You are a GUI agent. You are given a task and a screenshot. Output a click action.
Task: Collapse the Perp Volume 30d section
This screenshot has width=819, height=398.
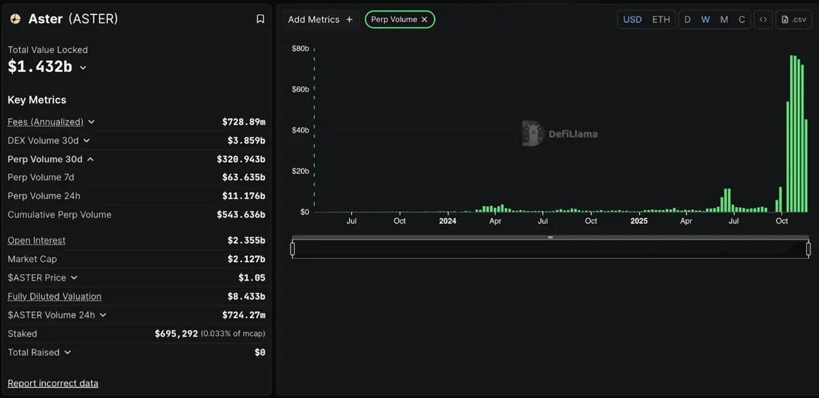91,158
